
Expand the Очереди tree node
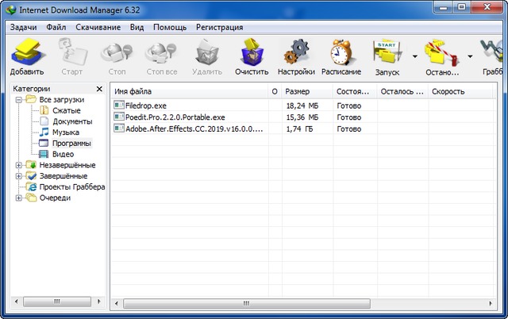tap(19, 198)
